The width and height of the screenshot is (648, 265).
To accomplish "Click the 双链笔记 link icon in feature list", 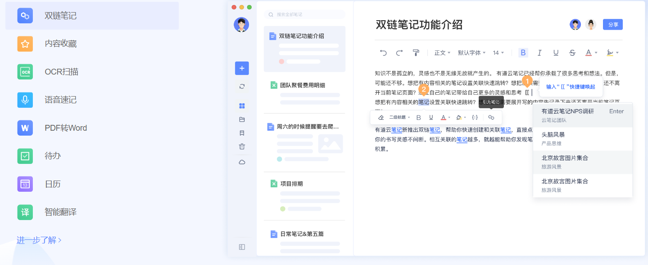I will [25, 16].
